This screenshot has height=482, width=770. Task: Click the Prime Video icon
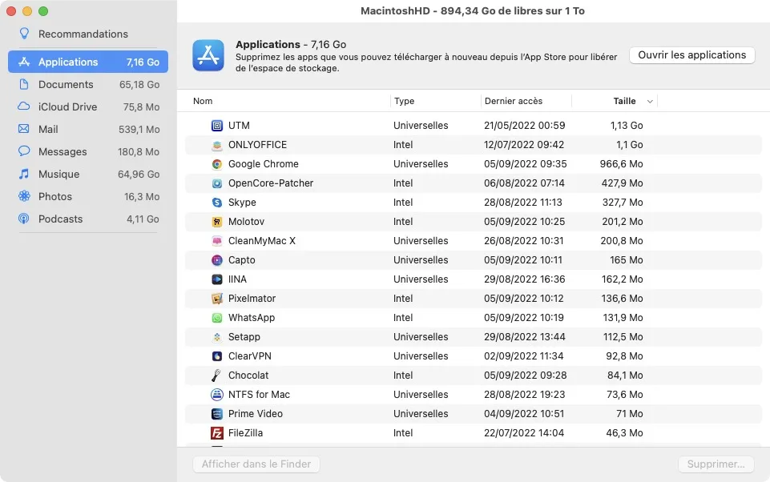(216, 414)
